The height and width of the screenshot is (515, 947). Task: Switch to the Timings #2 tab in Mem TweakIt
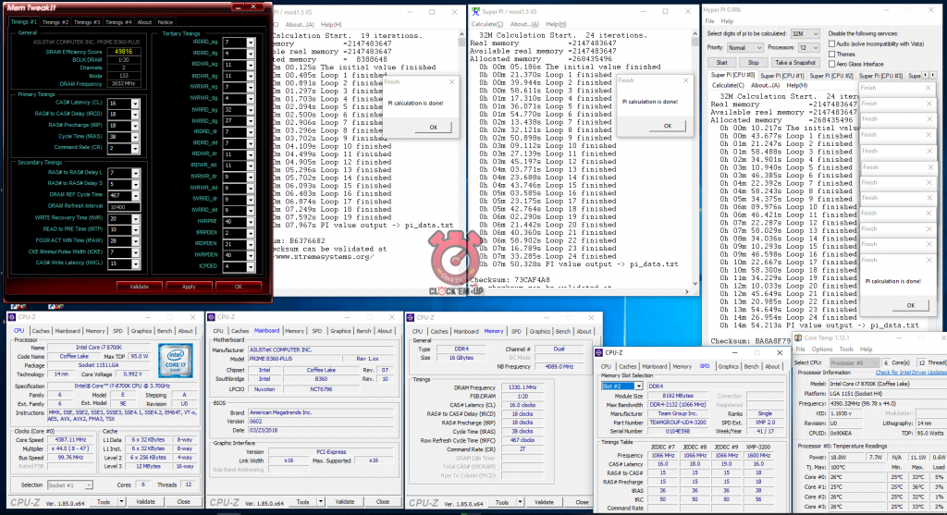pos(55,21)
